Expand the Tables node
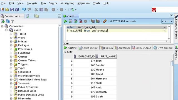Viewport: 178px width, 100px height. point(11,34)
